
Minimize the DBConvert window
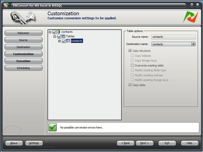point(192,5)
